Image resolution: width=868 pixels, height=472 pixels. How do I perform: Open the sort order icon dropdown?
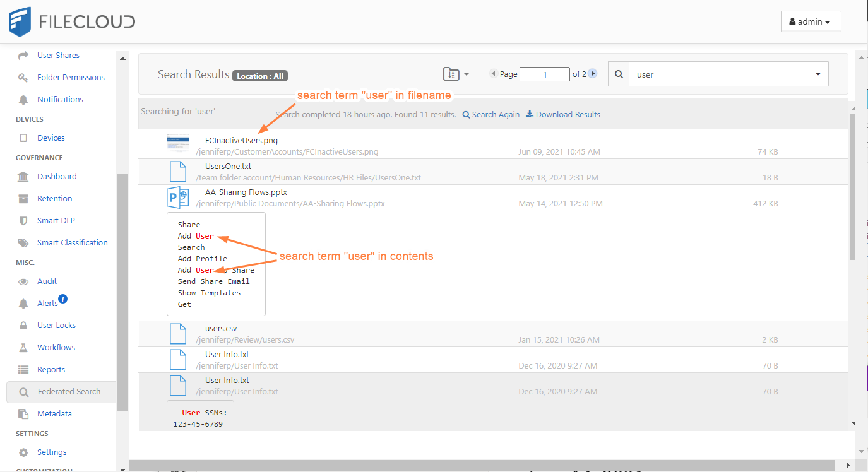tap(456, 74)
